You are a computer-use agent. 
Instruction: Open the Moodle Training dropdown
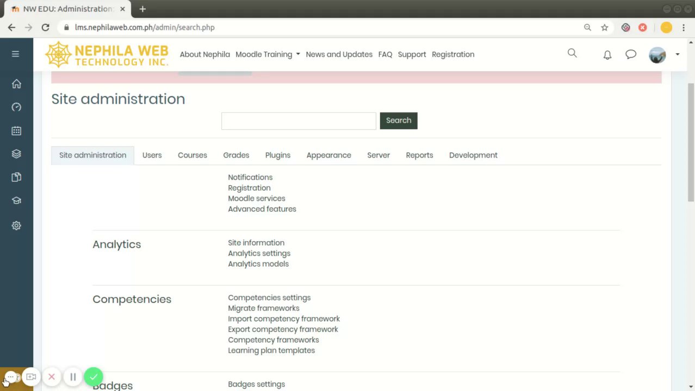click(268, 54)
